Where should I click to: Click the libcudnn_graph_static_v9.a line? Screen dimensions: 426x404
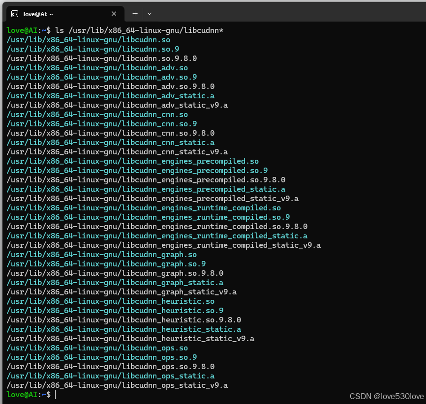coord(122,292)
